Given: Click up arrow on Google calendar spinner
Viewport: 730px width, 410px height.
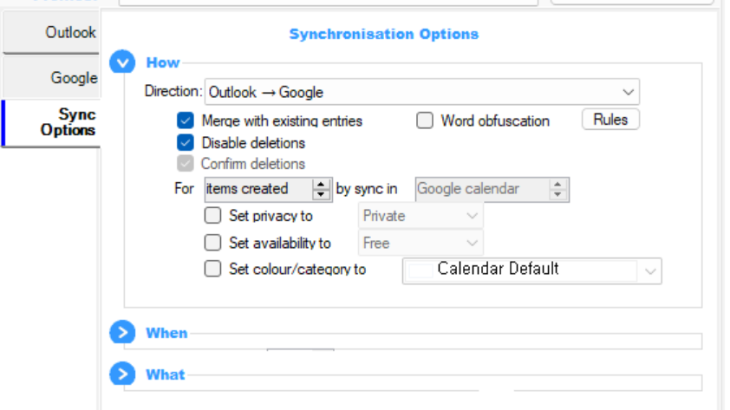Looking at the screenshot, I should [x=557, y=185].
